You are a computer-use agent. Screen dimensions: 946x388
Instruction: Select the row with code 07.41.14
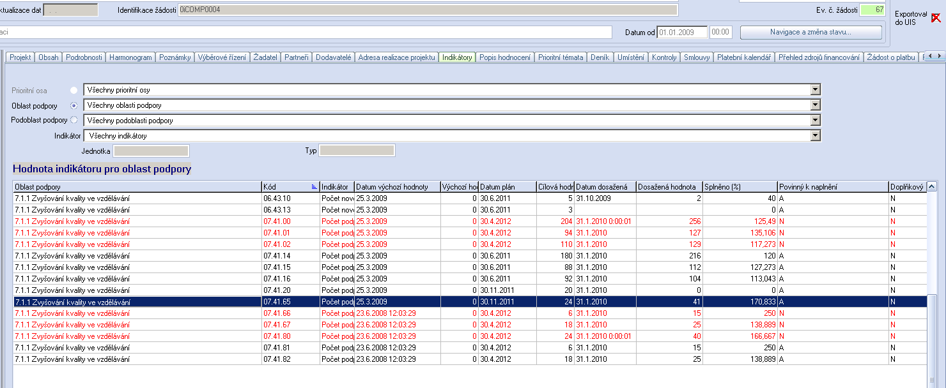pos(470,256)
